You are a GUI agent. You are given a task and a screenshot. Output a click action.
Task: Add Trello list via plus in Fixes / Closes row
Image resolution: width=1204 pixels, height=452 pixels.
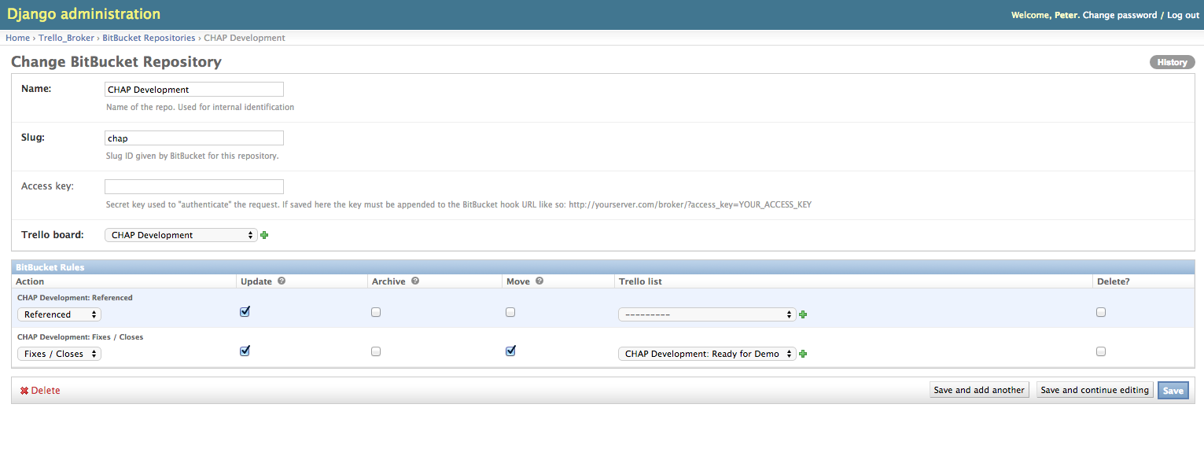coord(803,354)
